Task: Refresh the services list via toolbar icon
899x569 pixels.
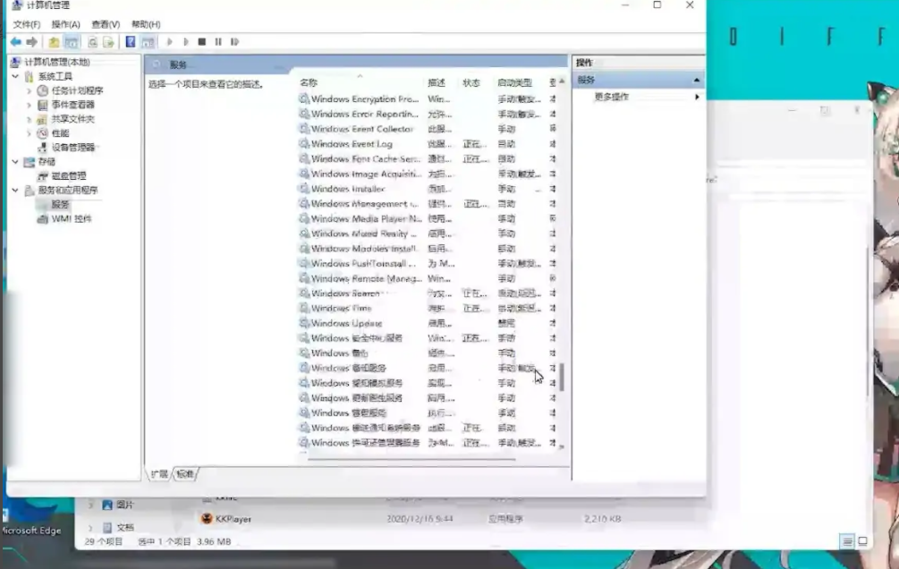Action: (x=92, y=42)
